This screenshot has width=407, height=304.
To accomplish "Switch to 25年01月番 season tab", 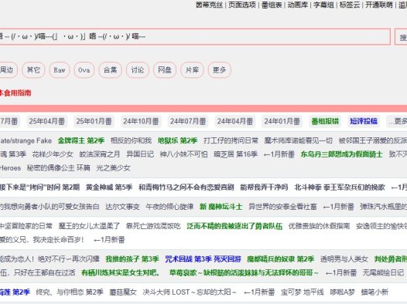I will pyautogui.click(x=94, y=121).
